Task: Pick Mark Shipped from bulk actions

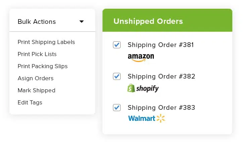Action: pyautogui.click(x=37, y=90)
